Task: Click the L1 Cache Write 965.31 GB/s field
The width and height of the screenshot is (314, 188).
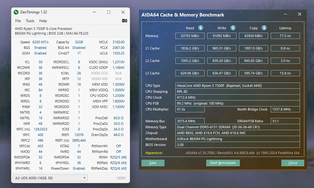Action: (222, 48)
